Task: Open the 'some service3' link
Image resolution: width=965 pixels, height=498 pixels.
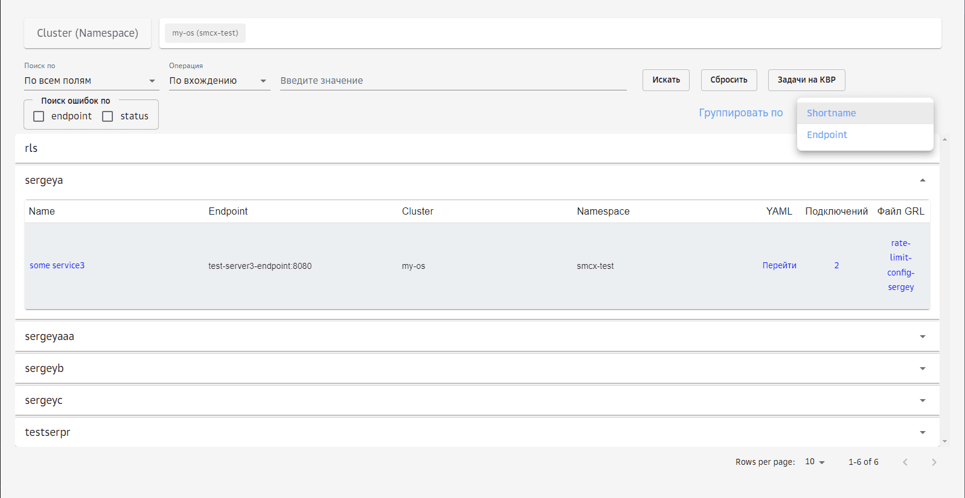Action: [x=57, y=265]
